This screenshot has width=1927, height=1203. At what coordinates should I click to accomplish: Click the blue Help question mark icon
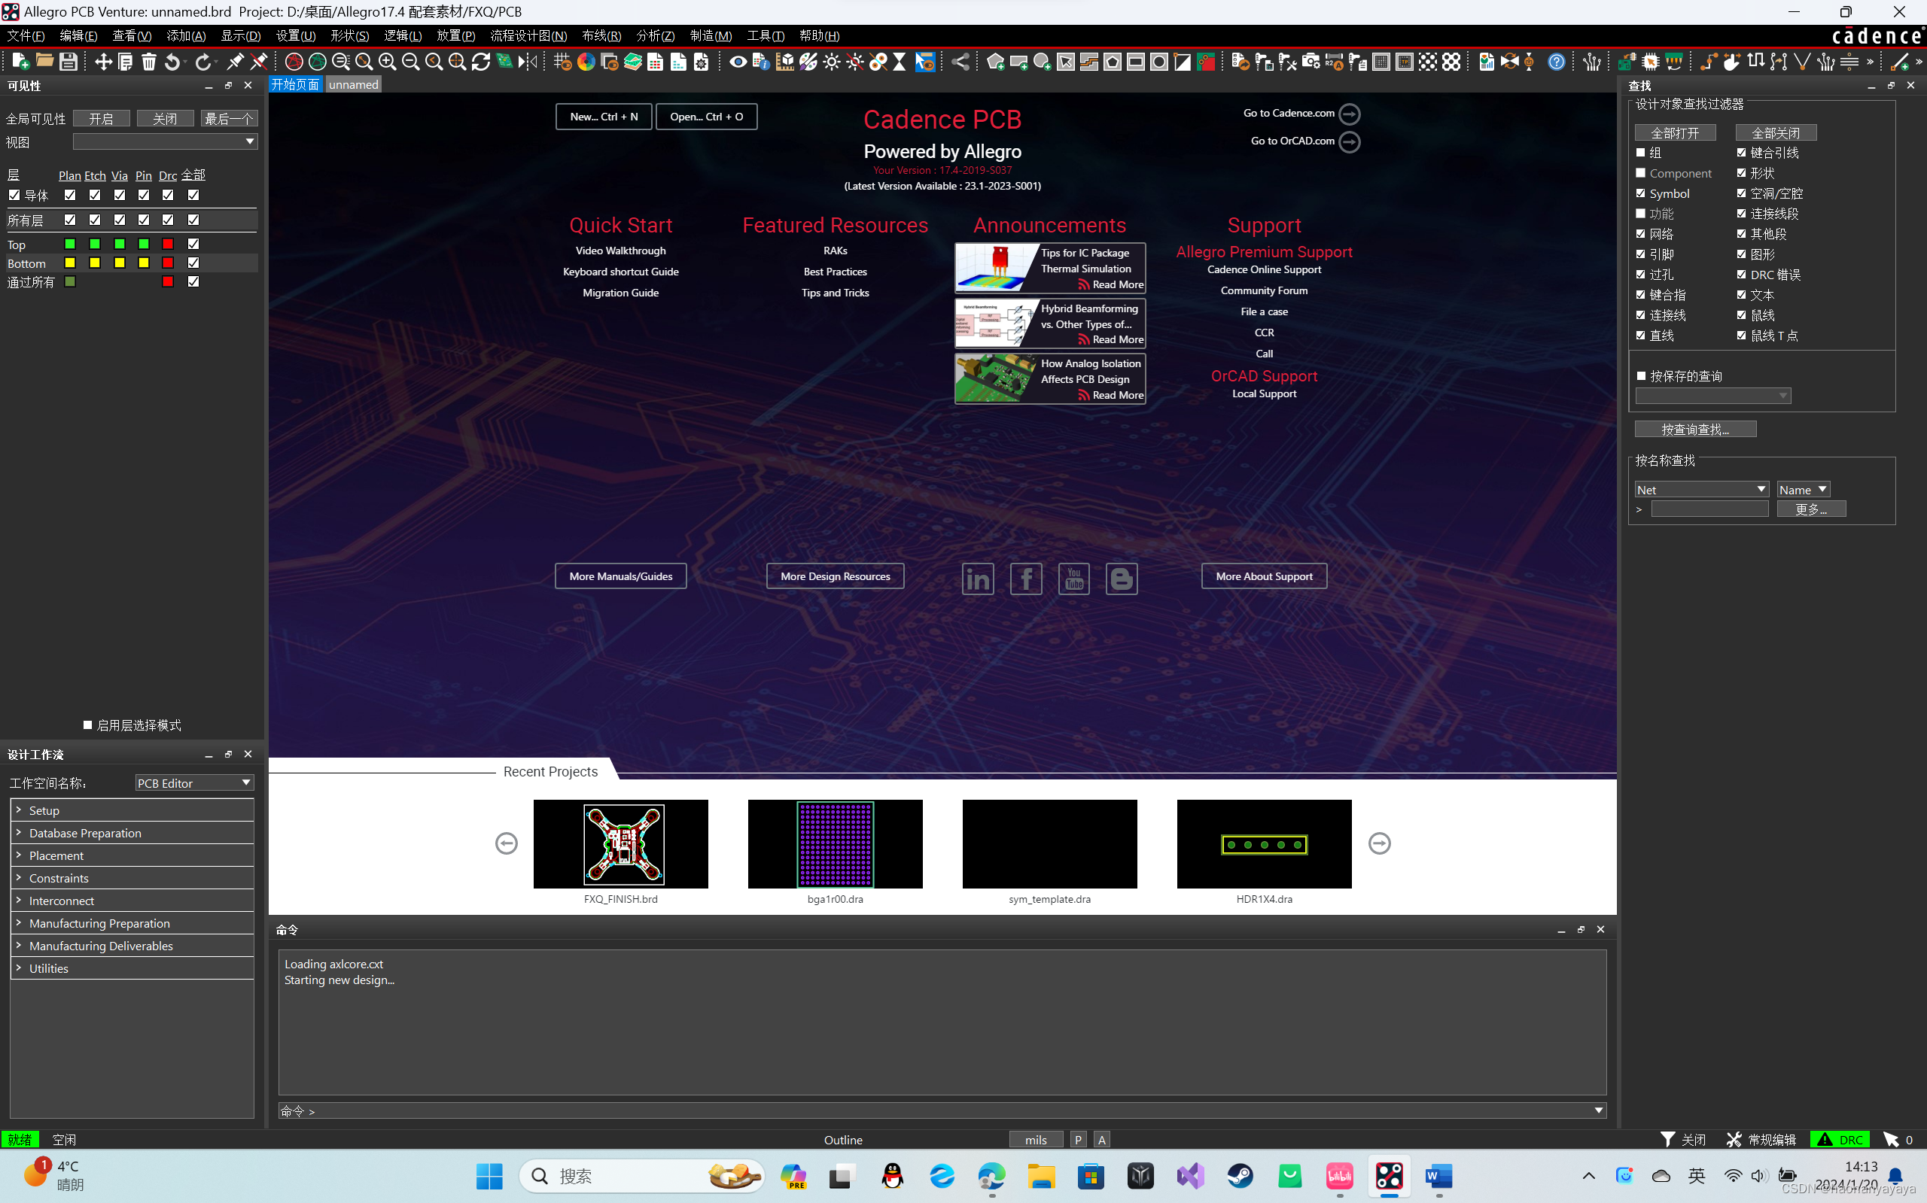click(1556, 61)
